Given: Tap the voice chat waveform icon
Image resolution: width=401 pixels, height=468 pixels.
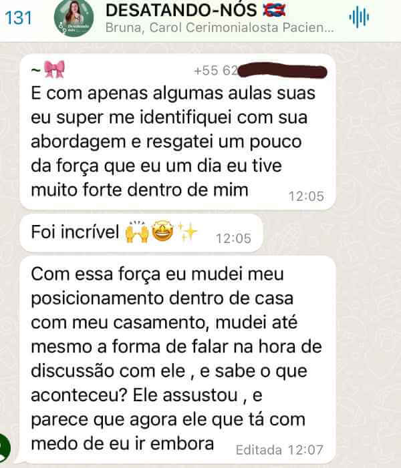Looking at the screenshot, I should 359,17.
